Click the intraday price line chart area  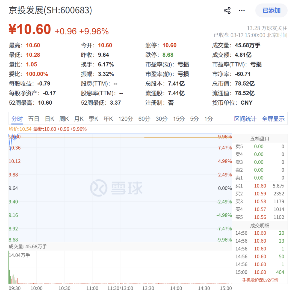click(120, 188)
